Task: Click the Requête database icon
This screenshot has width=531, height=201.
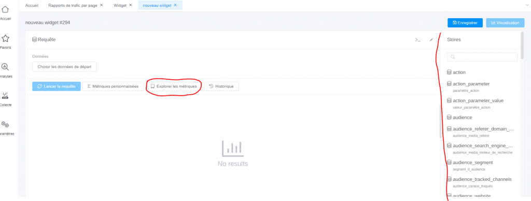Action: pyautogui.click(x=34, y=39)
